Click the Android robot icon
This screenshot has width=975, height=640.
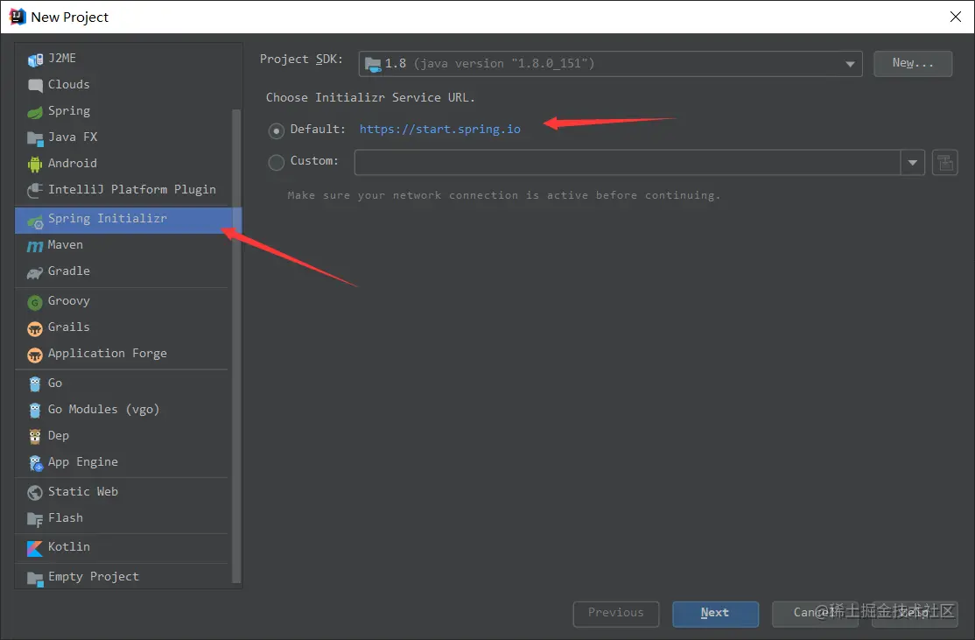click(35, 165)
